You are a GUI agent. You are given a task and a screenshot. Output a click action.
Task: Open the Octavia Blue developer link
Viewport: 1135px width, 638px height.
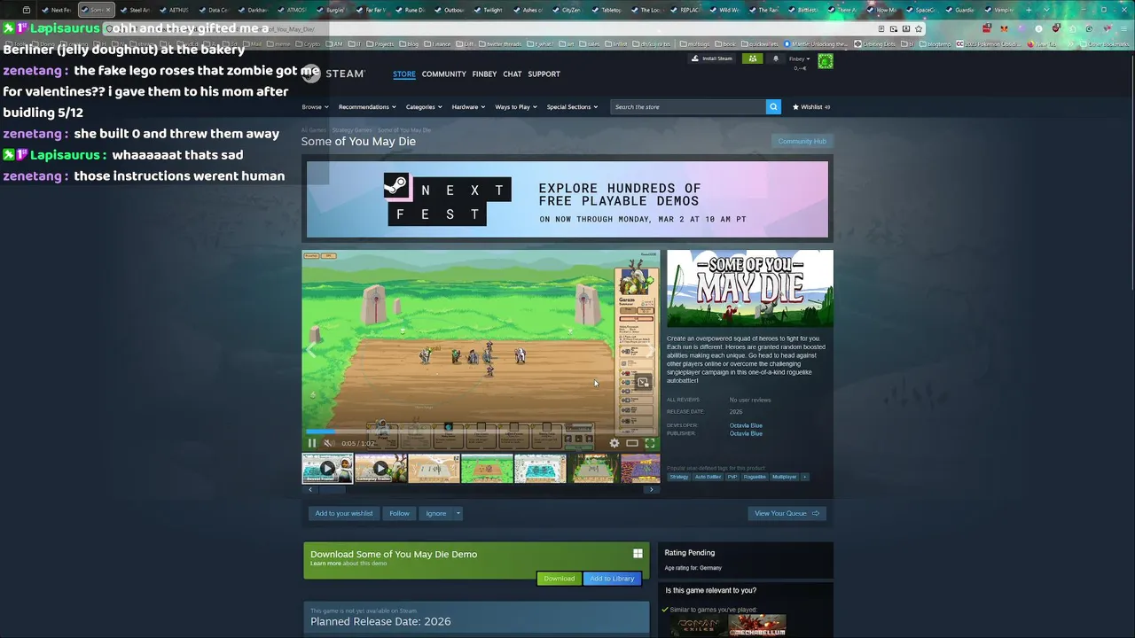[746, 425]
